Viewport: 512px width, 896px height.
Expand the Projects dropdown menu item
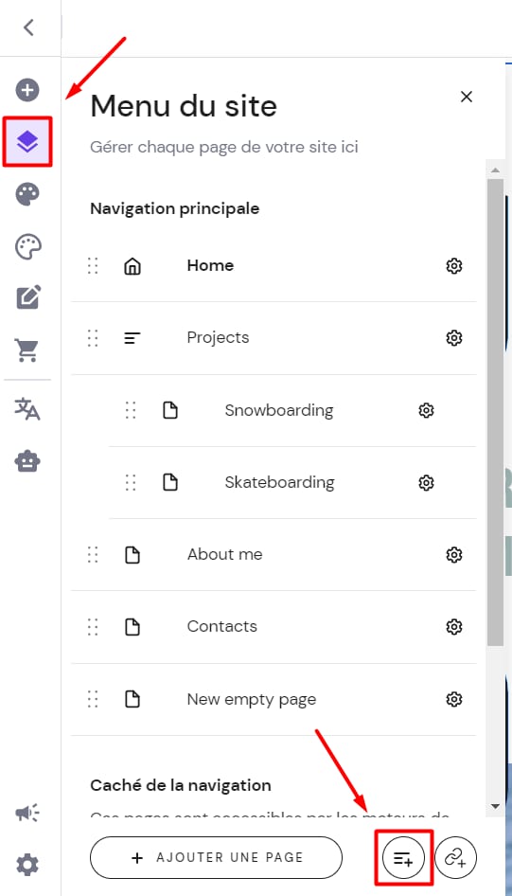(x=274, y=338)
